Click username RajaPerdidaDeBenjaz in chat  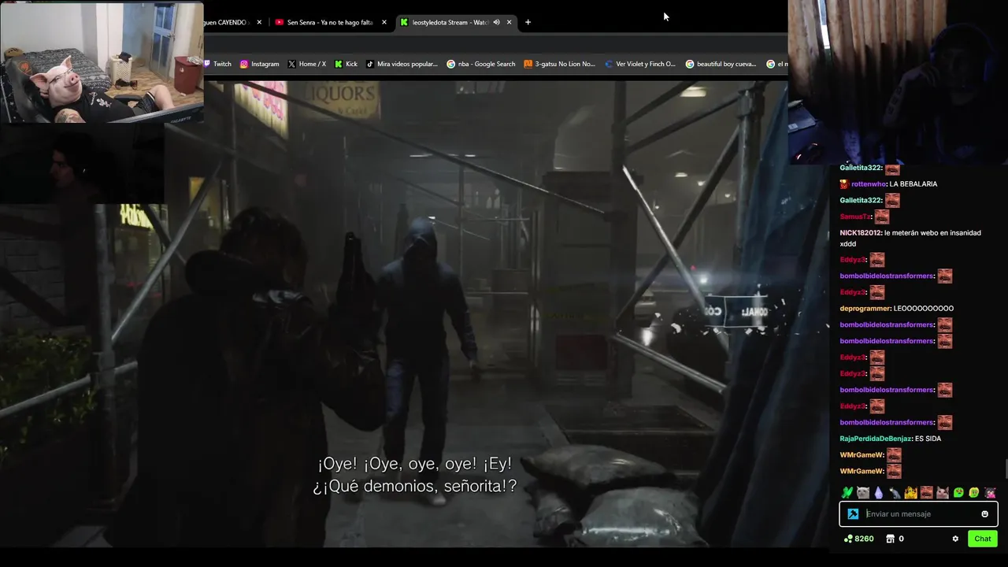point(876,439)
